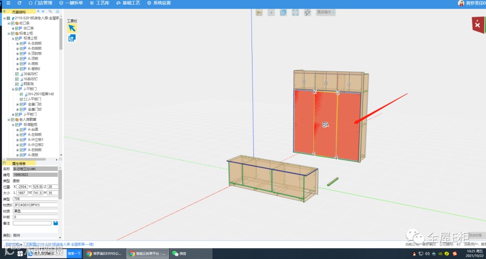The height and width of the screenshot is (259, 486).
Task: Click the 属性信息 panel tab
Action: click(18, 163)
